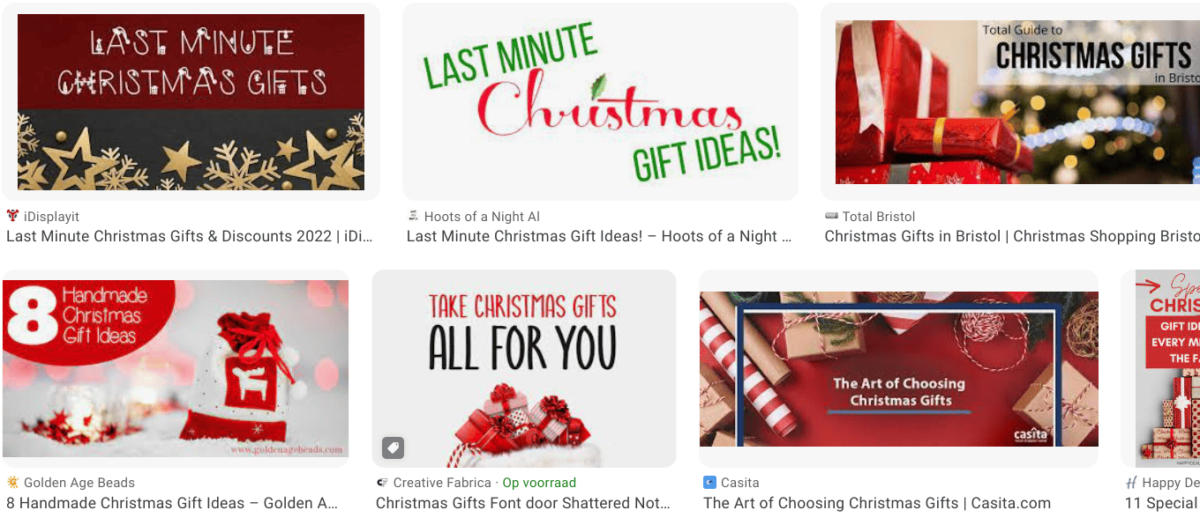The height and width of the screenshot is (525, 1200).
Task: Click the iDisplayit favicon icon
Action: [x=12, y=216]
